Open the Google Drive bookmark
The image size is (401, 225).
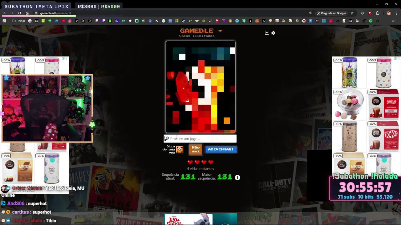tap(203, 21)
